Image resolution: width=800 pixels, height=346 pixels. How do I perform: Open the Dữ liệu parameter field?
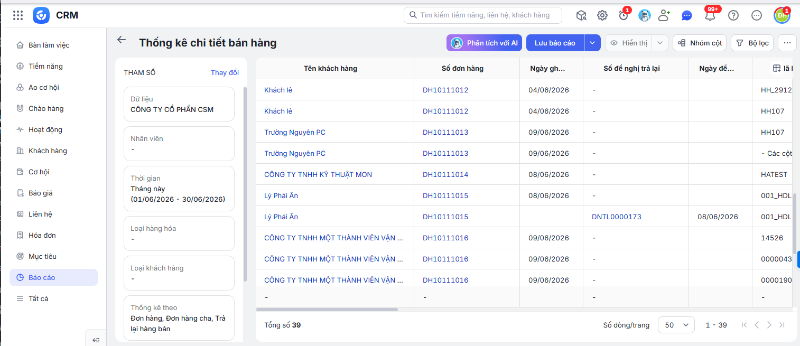(179, 104)
